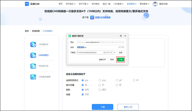The width and height of the screenshot is (192, 111).
Task: Choose gif conversion format
Action: click(117, 80)
